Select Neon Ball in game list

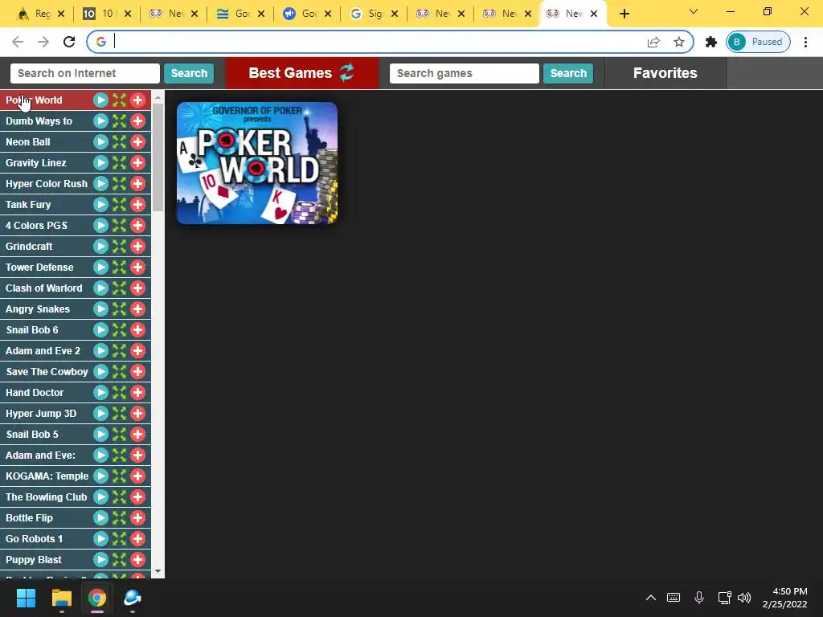28,141
